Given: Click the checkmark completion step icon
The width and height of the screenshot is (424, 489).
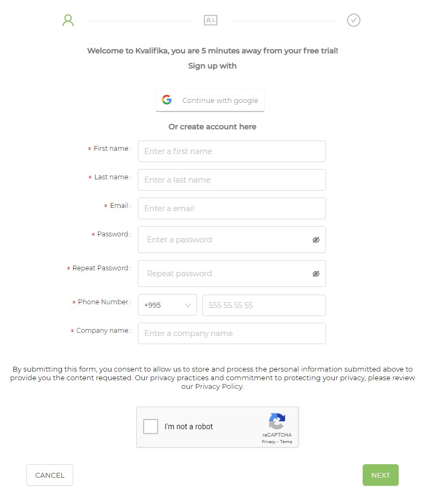Looking at the screenshot, I should [354, 20].
